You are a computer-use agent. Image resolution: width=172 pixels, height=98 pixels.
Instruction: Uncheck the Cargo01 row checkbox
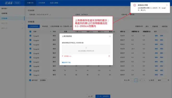click(x=30, y=36)
